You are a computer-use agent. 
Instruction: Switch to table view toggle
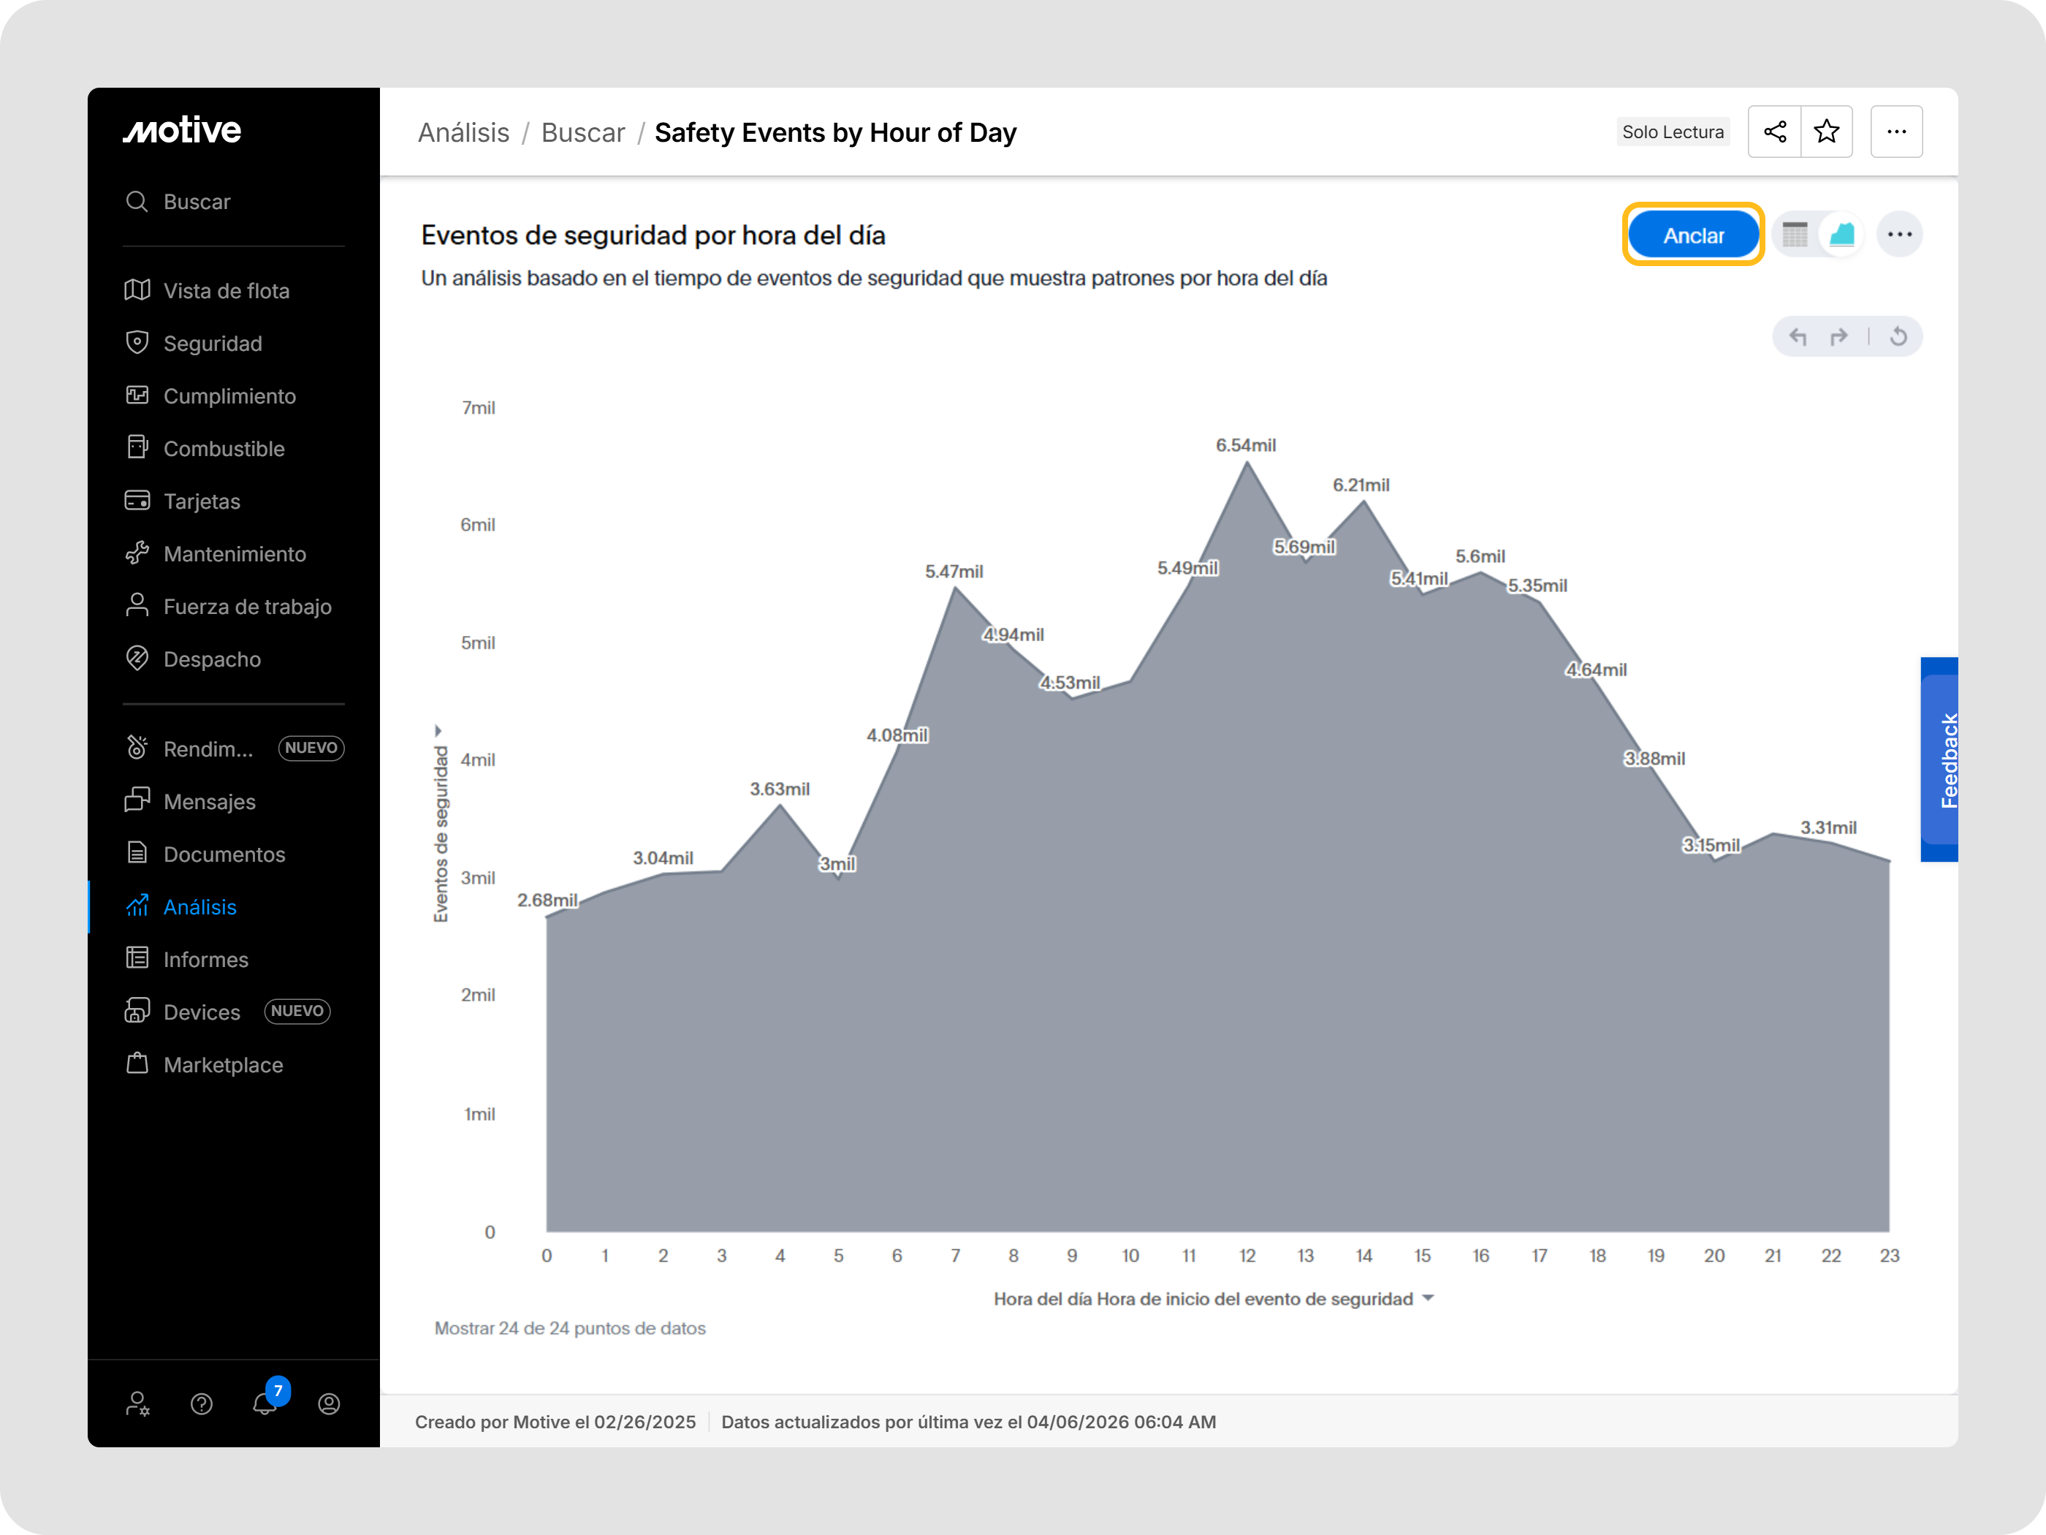point(1795,235)
